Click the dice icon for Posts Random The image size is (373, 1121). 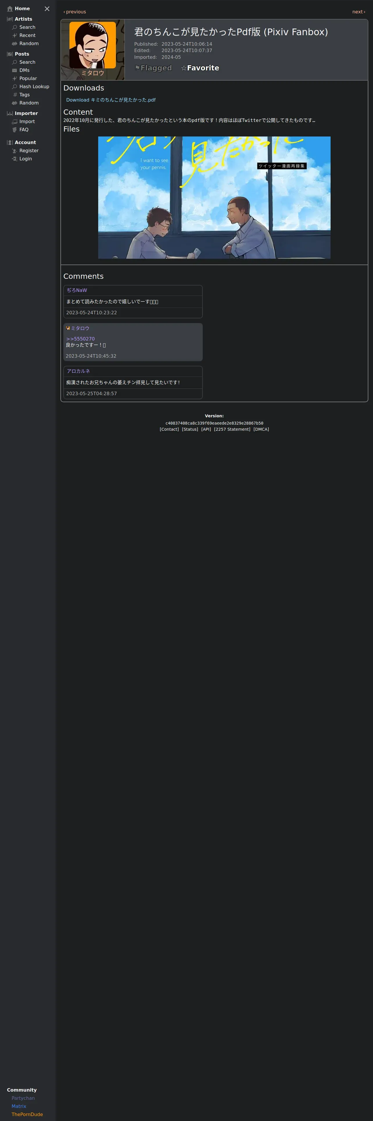pyautogui.click(x=15, y=103)
